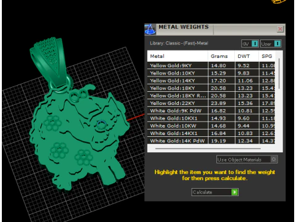Select the White Gold:9K PdW row
This screenshot has height=222, width=296.
211,111
